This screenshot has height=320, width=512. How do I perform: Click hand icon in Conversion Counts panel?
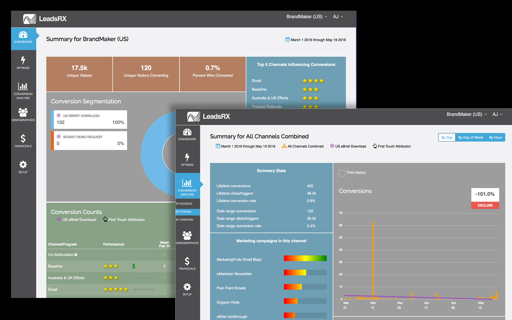coord(105,219)
